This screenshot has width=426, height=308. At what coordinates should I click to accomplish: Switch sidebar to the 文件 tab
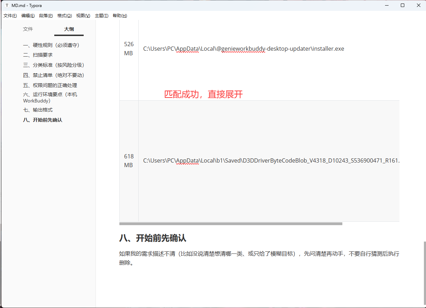tap(28, 29)
